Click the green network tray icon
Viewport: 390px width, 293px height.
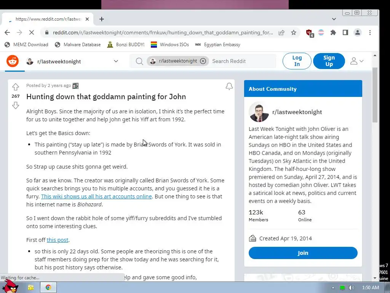point(342,288)
